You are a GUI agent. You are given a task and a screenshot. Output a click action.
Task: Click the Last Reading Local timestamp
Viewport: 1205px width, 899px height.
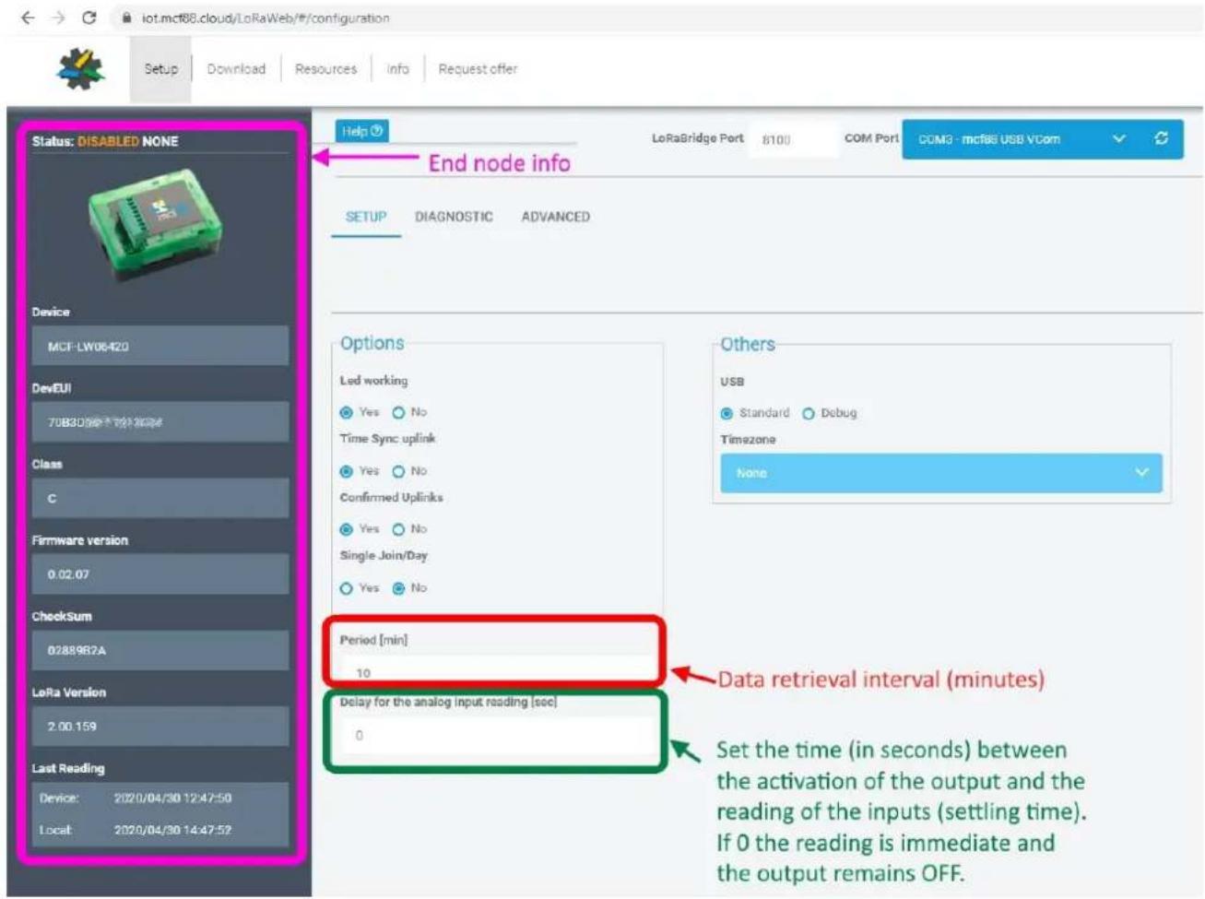click(172, 830)
